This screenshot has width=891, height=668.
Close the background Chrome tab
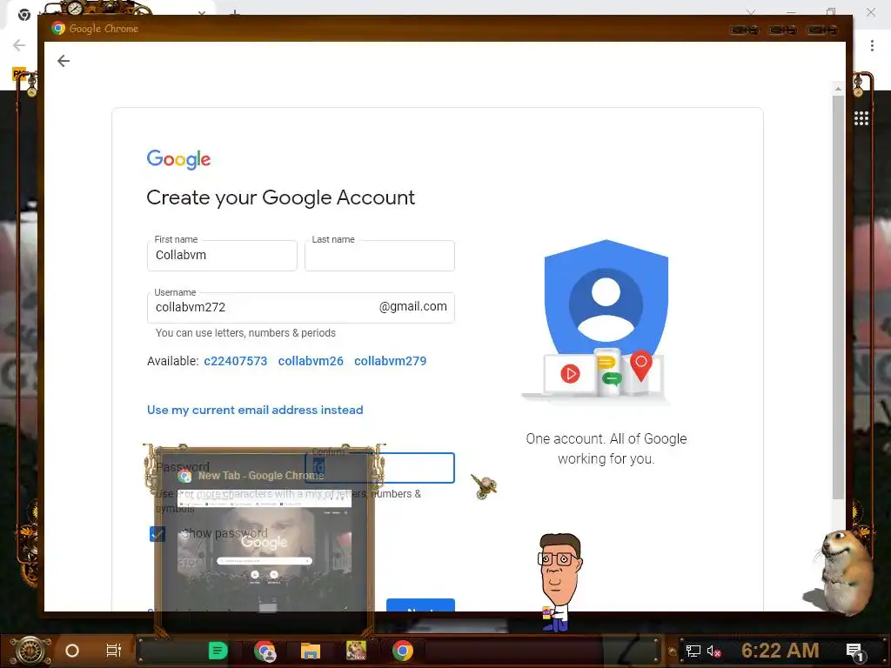point(202,12)
